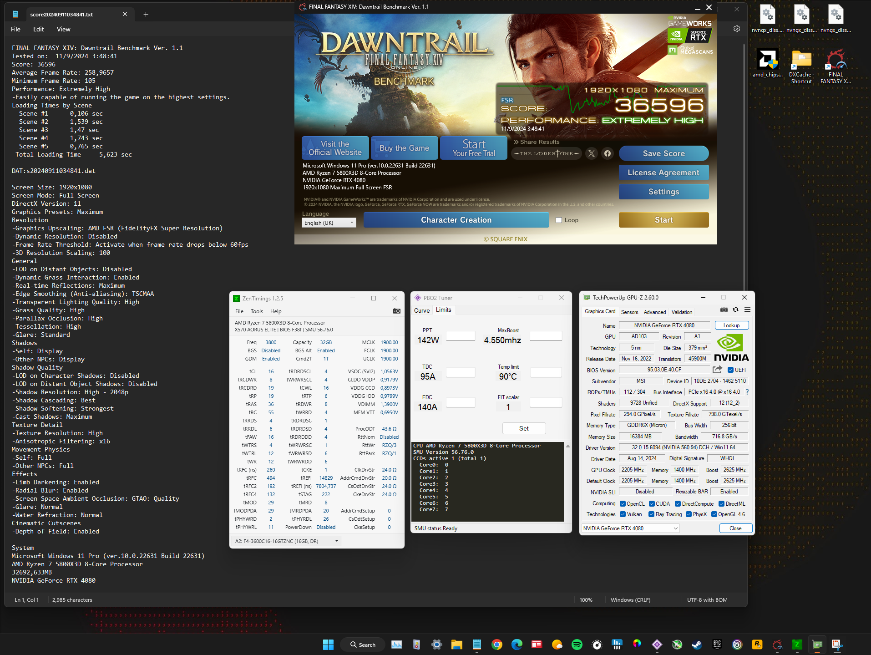Open the Language dropdown English (UK)
This screenshot has height=655, width=871.
coord(329,223)
